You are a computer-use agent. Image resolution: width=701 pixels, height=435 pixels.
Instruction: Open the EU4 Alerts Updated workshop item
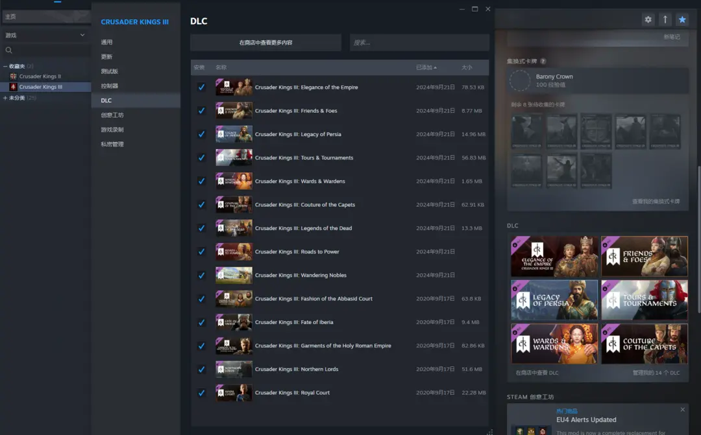[x=586, y=420]
